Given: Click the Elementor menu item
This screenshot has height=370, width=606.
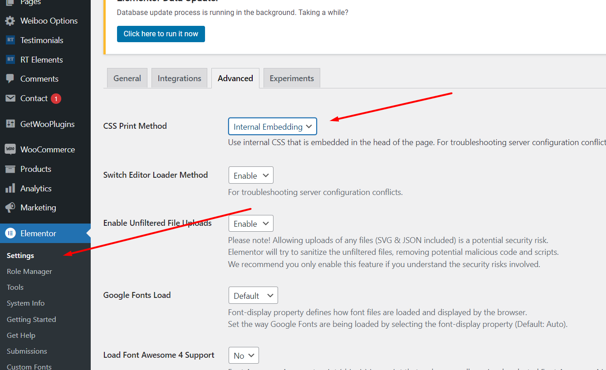Looking at the screenshot, I should (45, 234).
